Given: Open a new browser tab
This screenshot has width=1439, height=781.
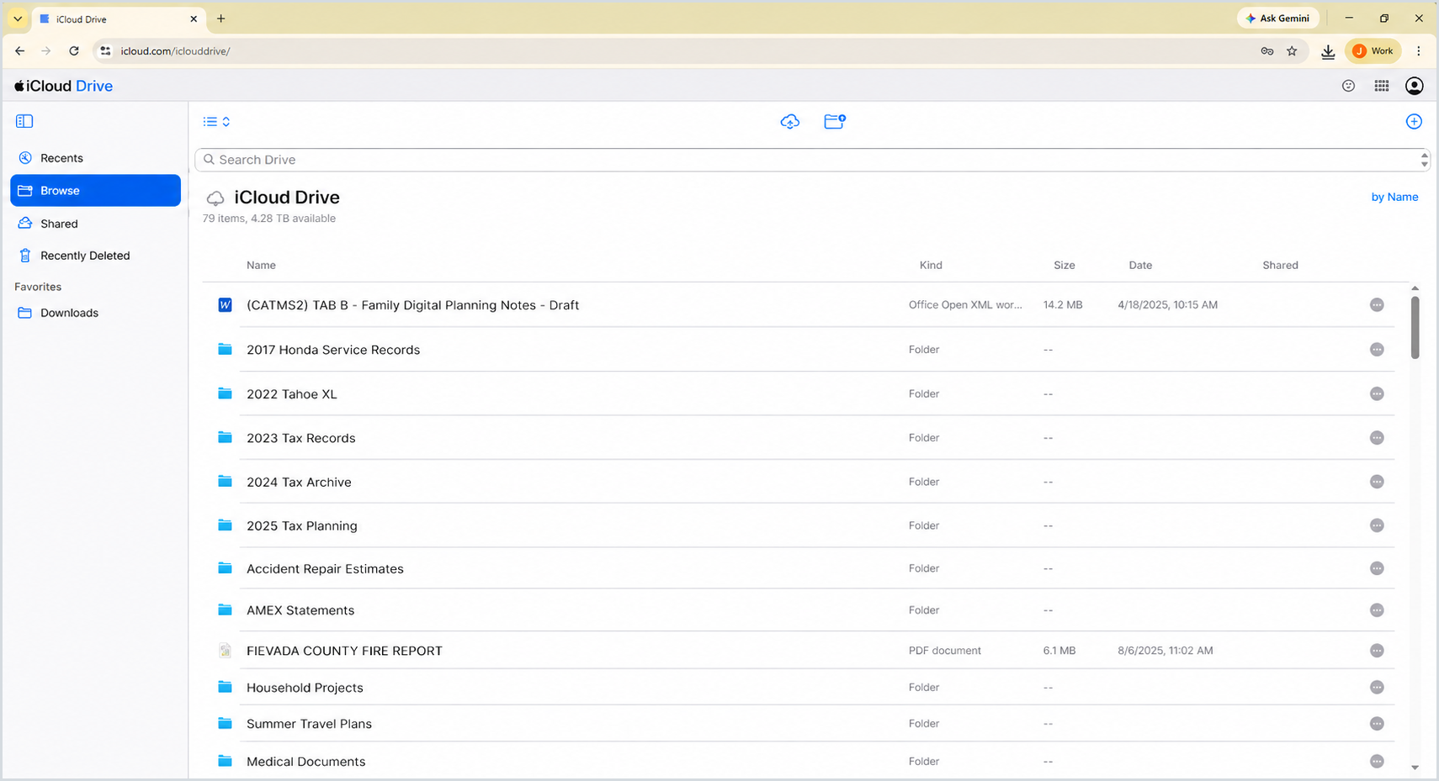Looking at the screenshot, I should point(220,18).
